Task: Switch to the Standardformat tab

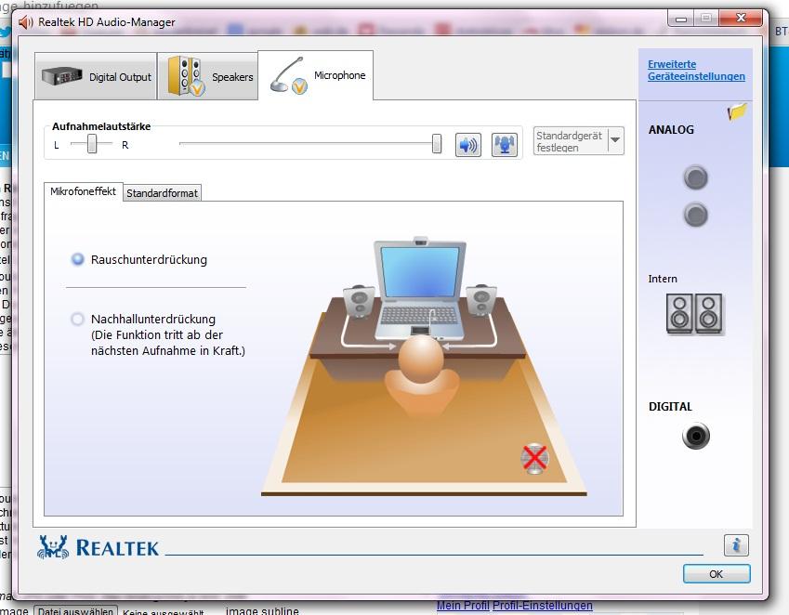Action: point(162,192)
